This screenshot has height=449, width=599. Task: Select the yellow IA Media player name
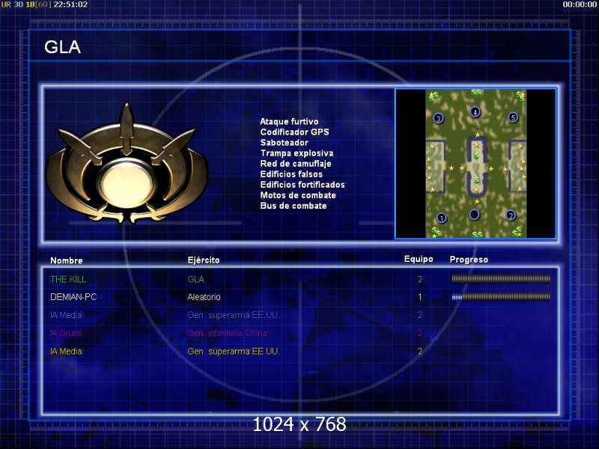pyautogui.click(x=66, y=351)
